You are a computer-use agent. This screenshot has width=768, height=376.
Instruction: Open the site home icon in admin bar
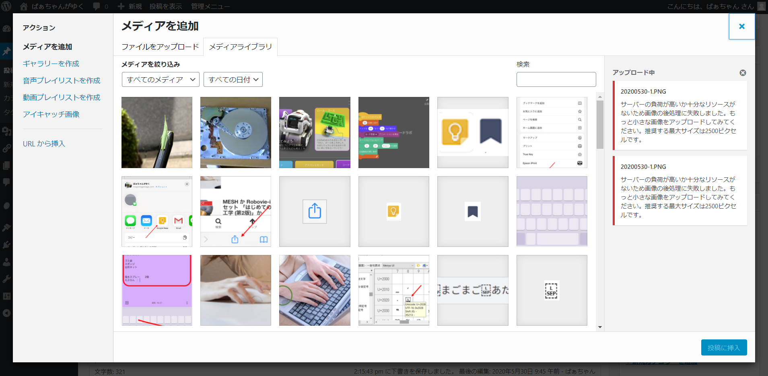[x=24, y=6]
